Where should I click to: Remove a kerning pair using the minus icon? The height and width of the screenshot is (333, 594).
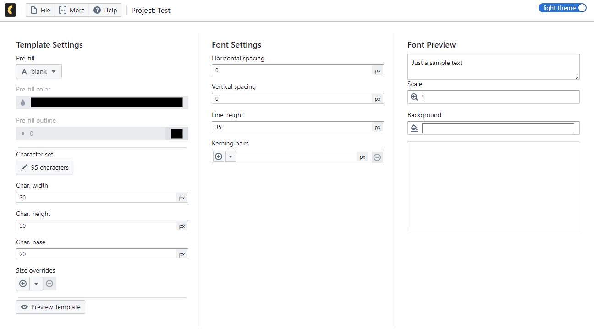(377, 156)
